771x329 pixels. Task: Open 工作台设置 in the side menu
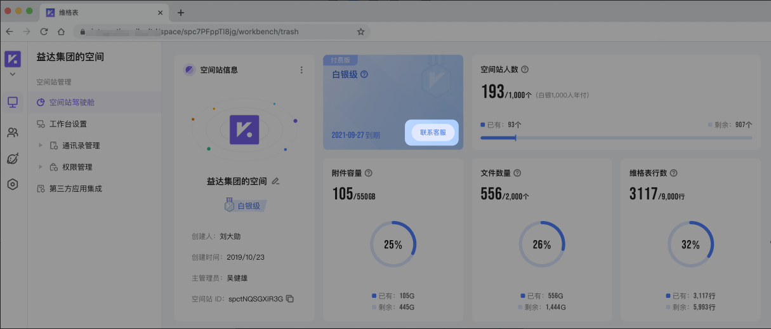(x=68, y=124)
